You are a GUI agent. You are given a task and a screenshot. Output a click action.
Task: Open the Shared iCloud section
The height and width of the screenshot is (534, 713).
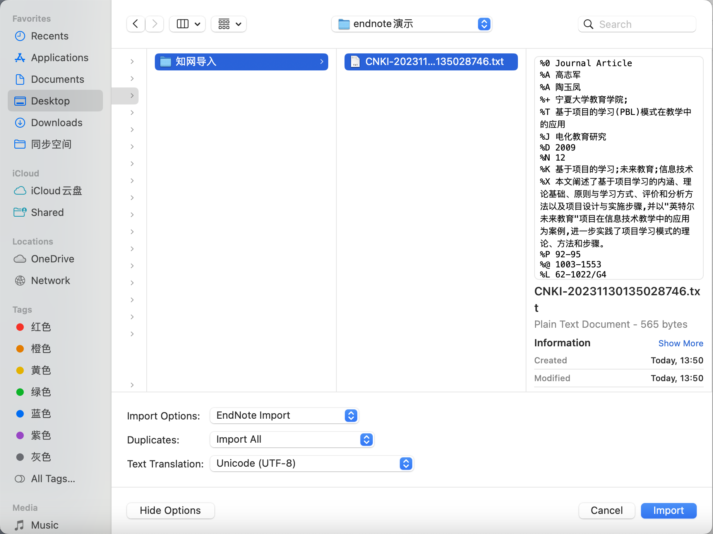47,212
